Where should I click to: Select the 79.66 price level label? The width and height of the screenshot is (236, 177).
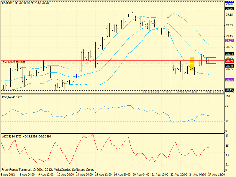point(229,9)
